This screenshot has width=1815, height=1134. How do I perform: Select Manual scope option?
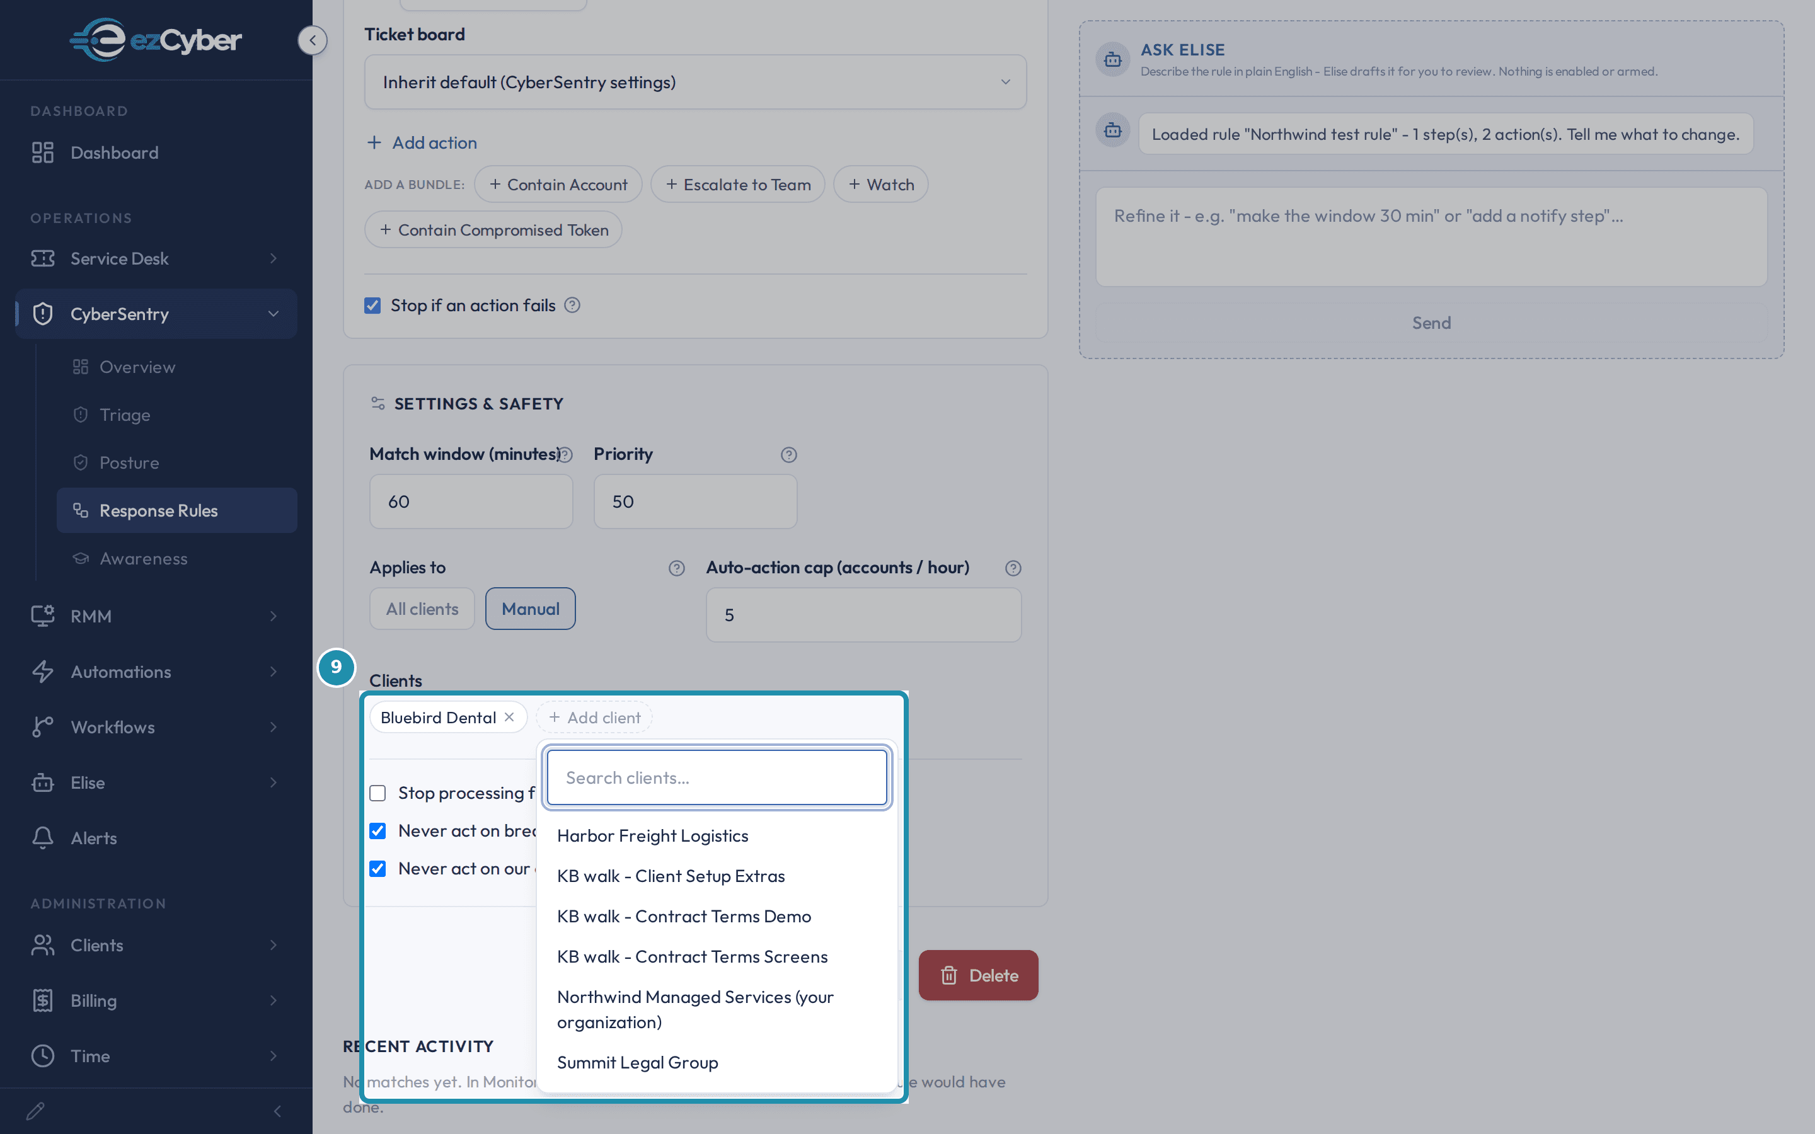tap(530, 608)
